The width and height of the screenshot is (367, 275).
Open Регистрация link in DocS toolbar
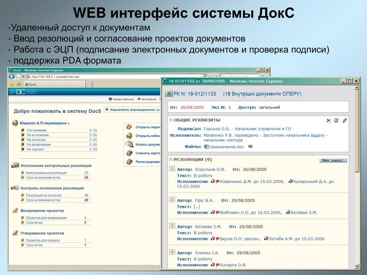click(147, 99)
